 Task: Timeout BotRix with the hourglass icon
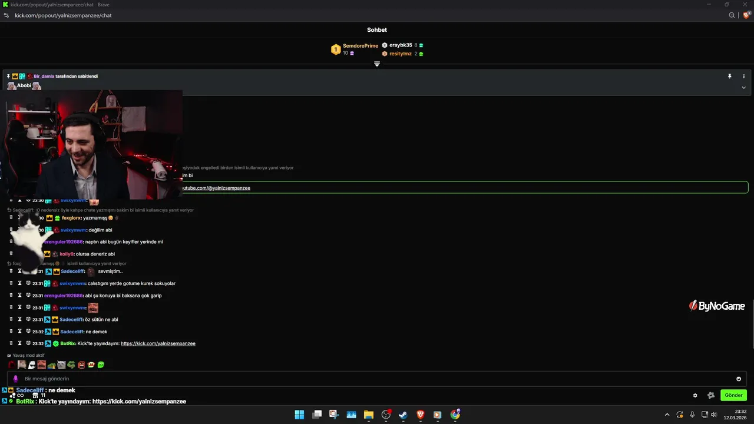[x=19, y=343]
